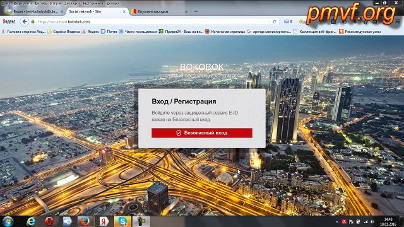The width and height of the screenshot is (404, 227).
Task: Open the Почта bookmark
Action: point(109,32)
